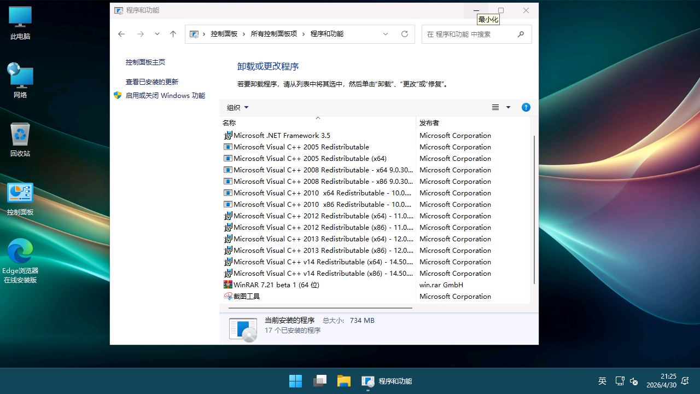The image size is (700, 394).
Task: Click 控制面板 breadcrumb segment
Action: click(224, 34)
